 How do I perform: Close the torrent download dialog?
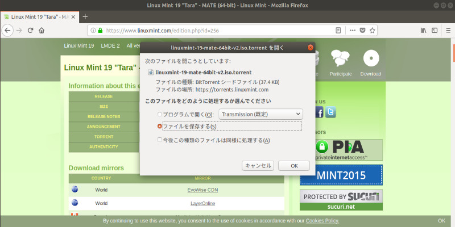point(310,48)
